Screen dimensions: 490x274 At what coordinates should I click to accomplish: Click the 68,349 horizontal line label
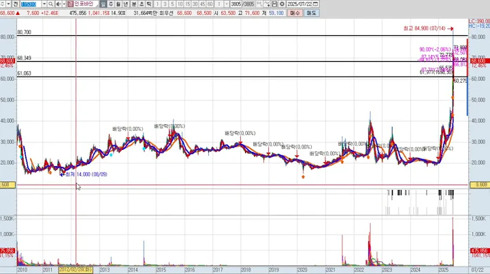24,58
